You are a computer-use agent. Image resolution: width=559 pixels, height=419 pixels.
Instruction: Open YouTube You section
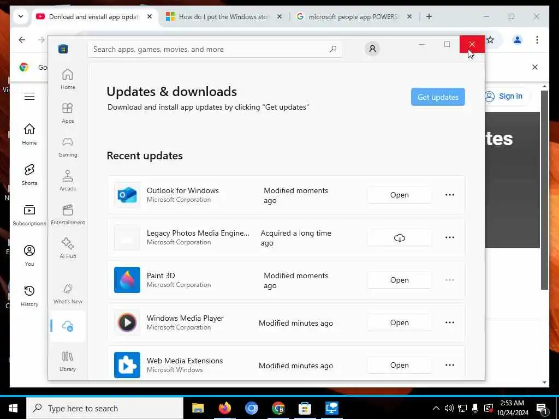pos(29,255)
